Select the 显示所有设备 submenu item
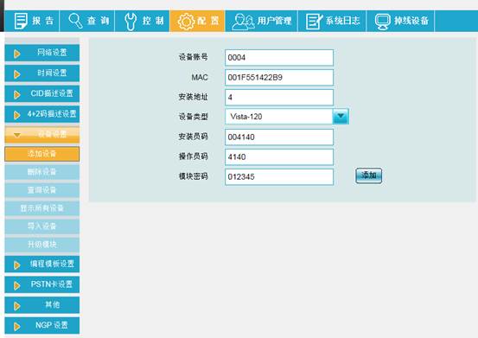The height and width of the screenshot is (338, 478). pyautogui.click(x=42, y=208)
